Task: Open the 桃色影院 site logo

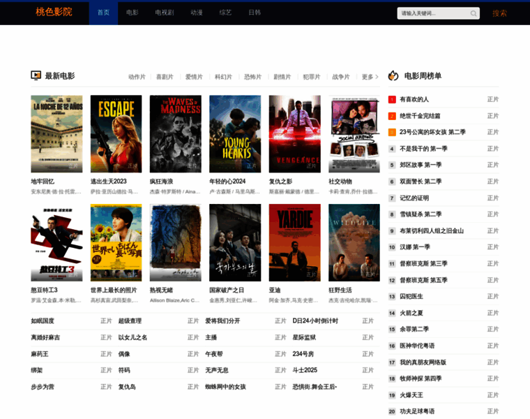Action: pyautogui.click(x=54, y=12)
